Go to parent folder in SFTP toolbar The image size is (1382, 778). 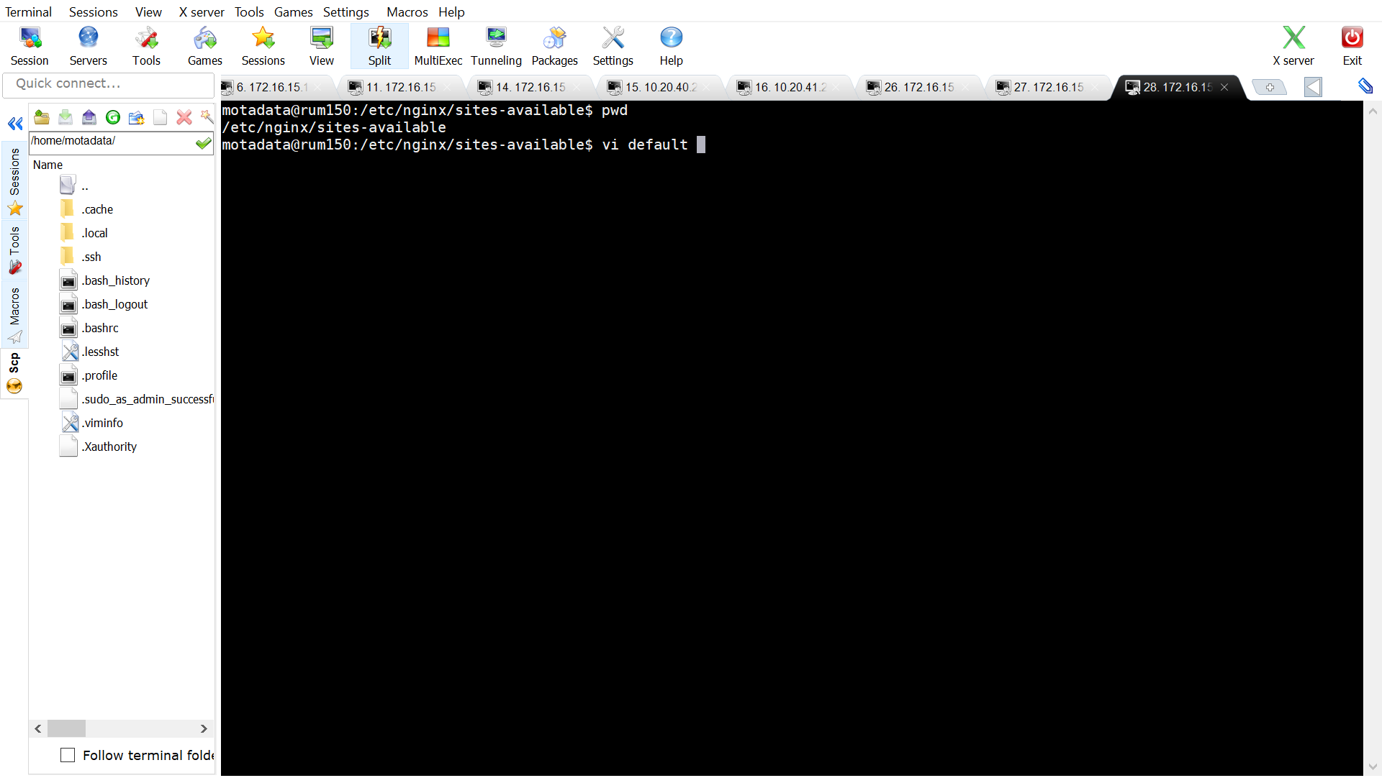point(42,117)
